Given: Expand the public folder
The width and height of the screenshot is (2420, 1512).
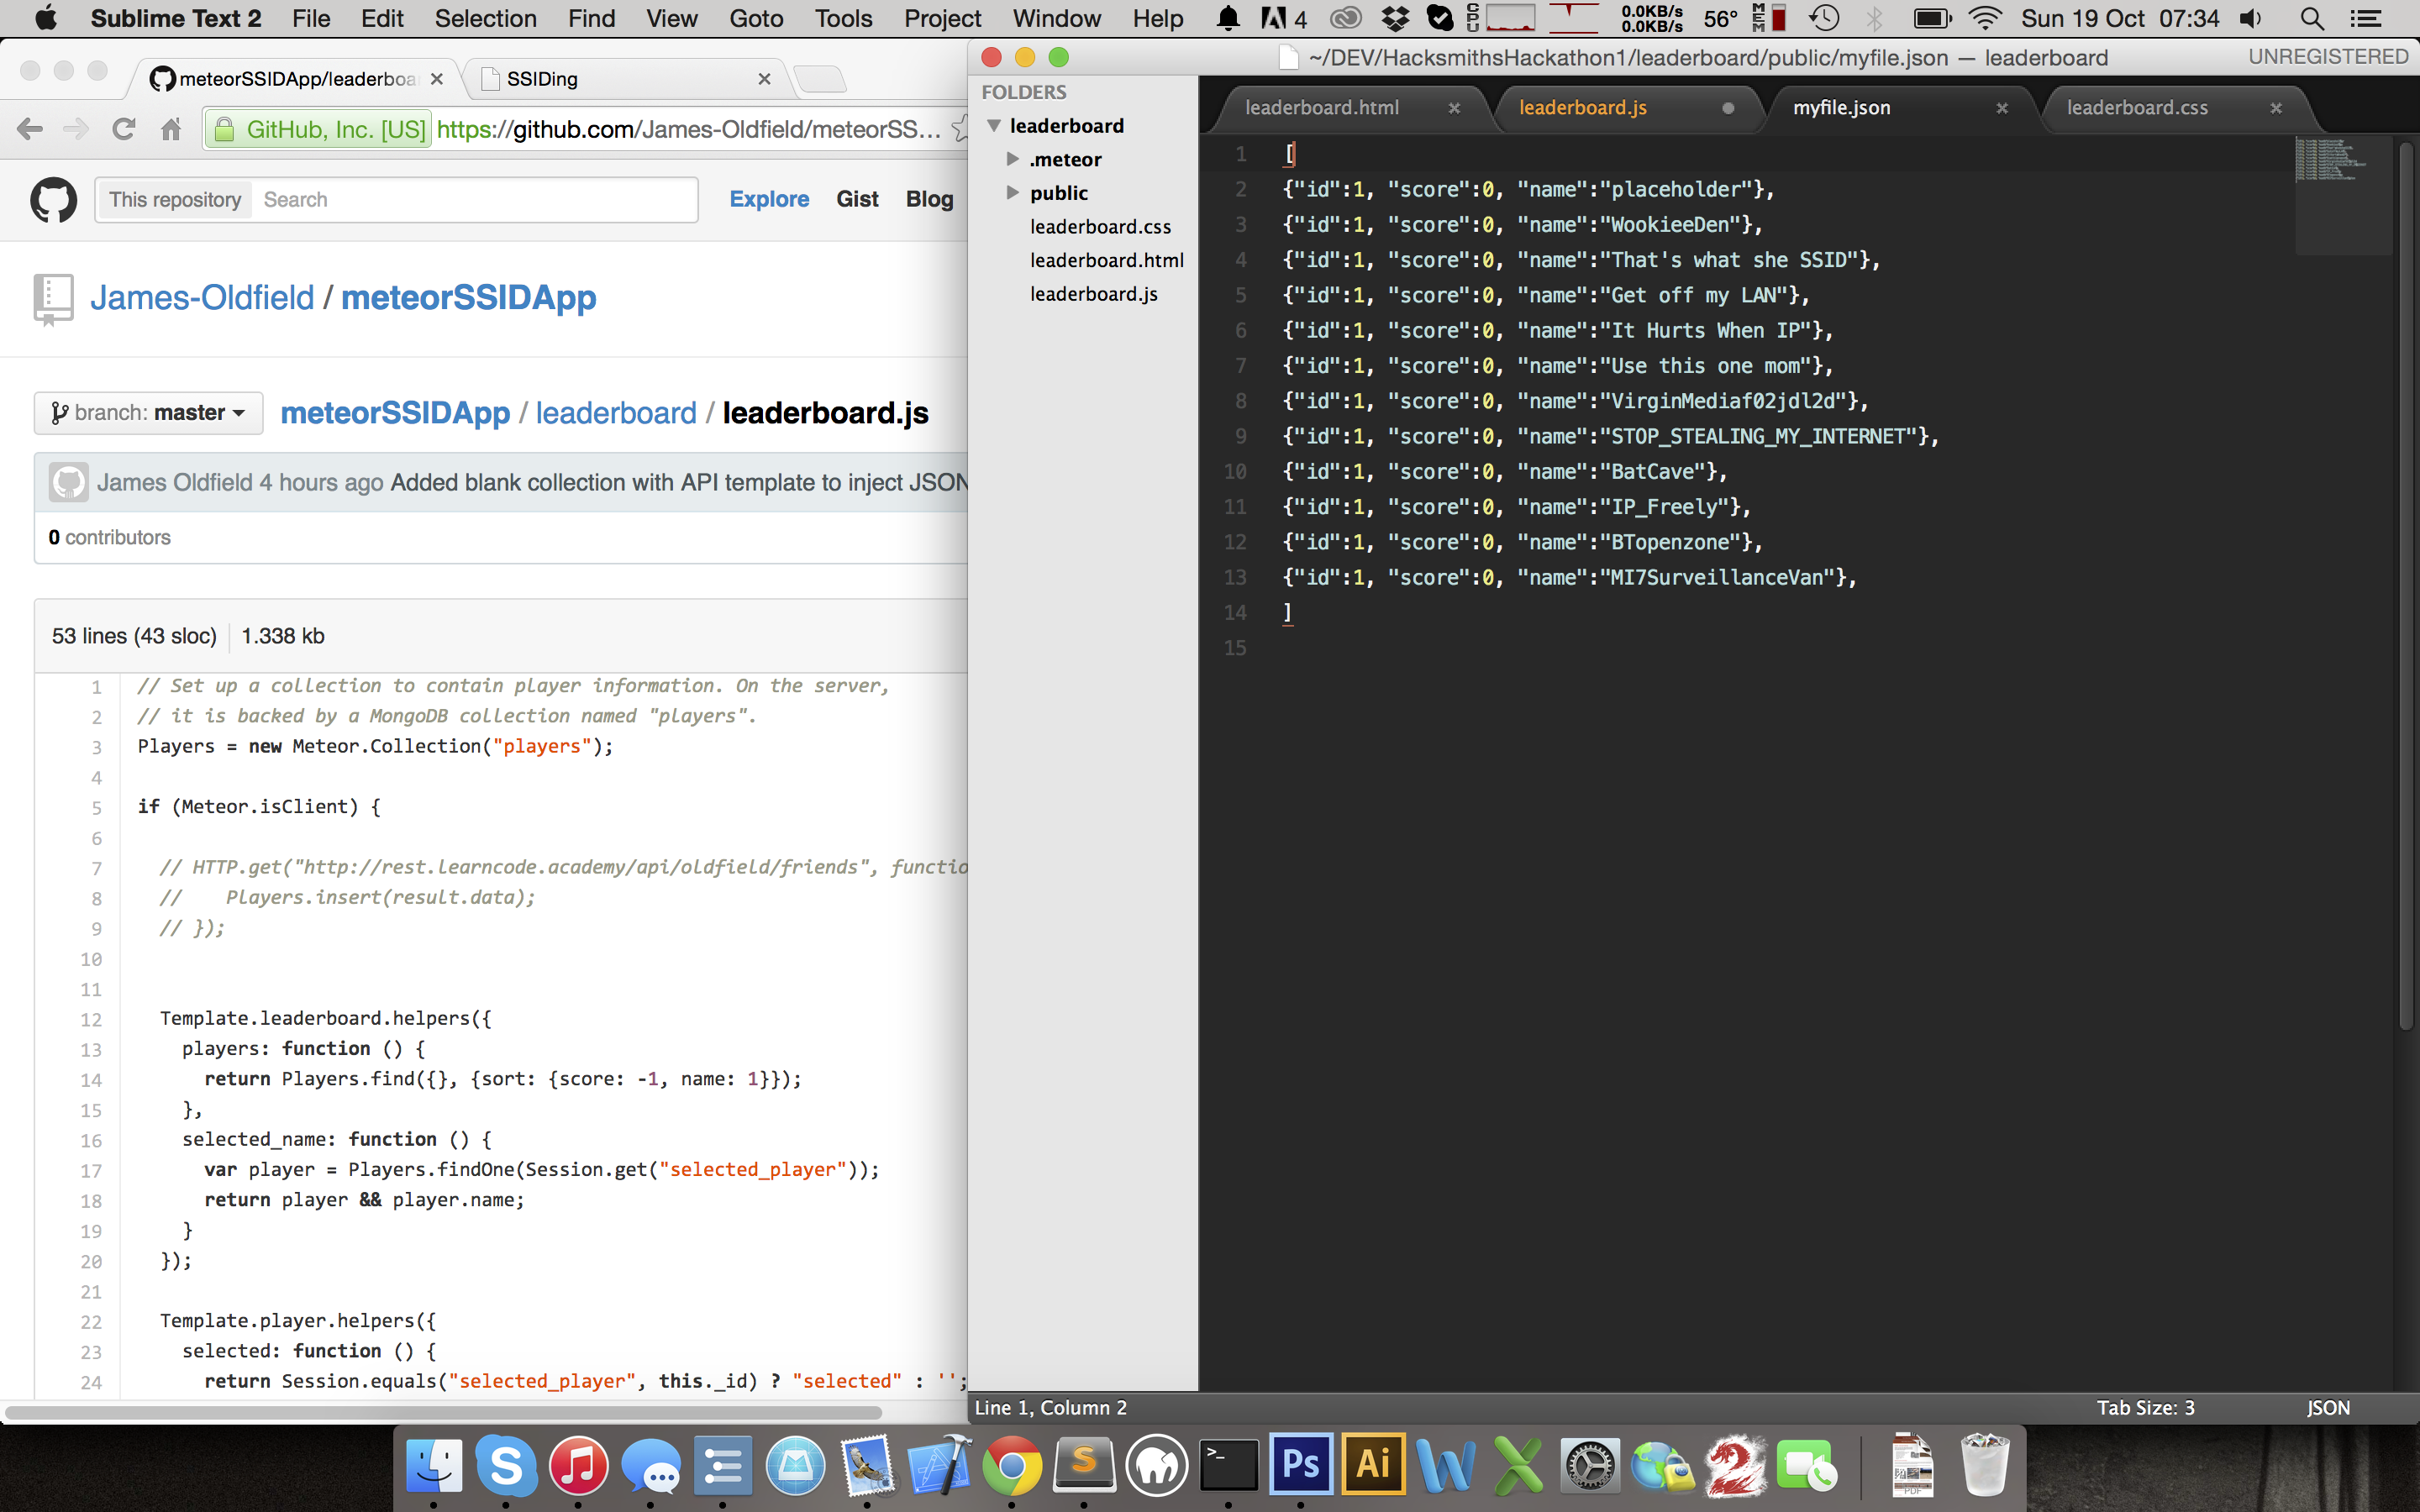Looking at the screenshot, I should 1013,192.
